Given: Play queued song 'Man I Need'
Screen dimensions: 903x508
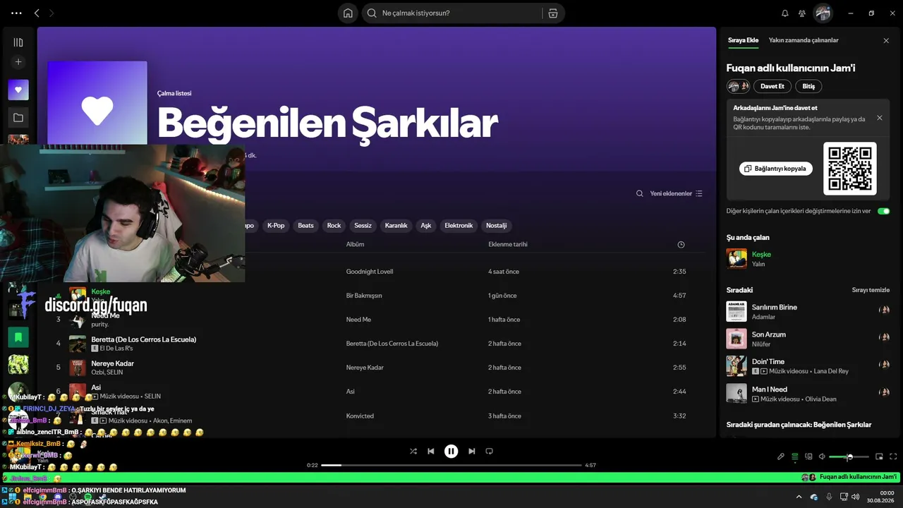Looking at the screenshot, I should coord(808,393).
